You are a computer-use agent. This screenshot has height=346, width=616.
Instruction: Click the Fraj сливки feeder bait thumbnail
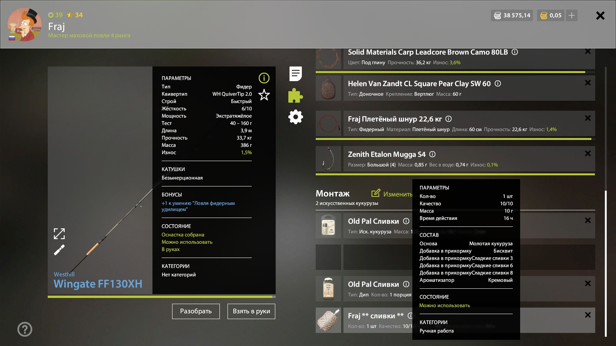[x=328, y=320]
